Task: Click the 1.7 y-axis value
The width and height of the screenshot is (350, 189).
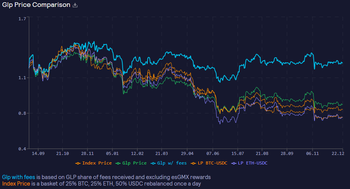Action: (x=22, y=19)
